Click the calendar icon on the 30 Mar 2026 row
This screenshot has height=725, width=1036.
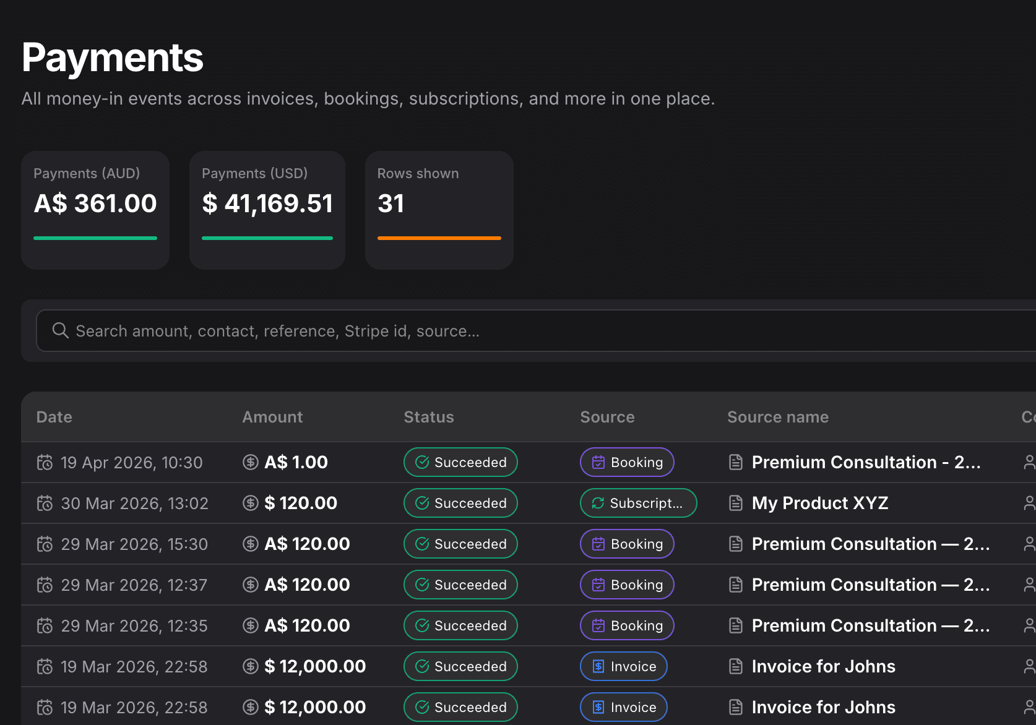pos(45,503)
